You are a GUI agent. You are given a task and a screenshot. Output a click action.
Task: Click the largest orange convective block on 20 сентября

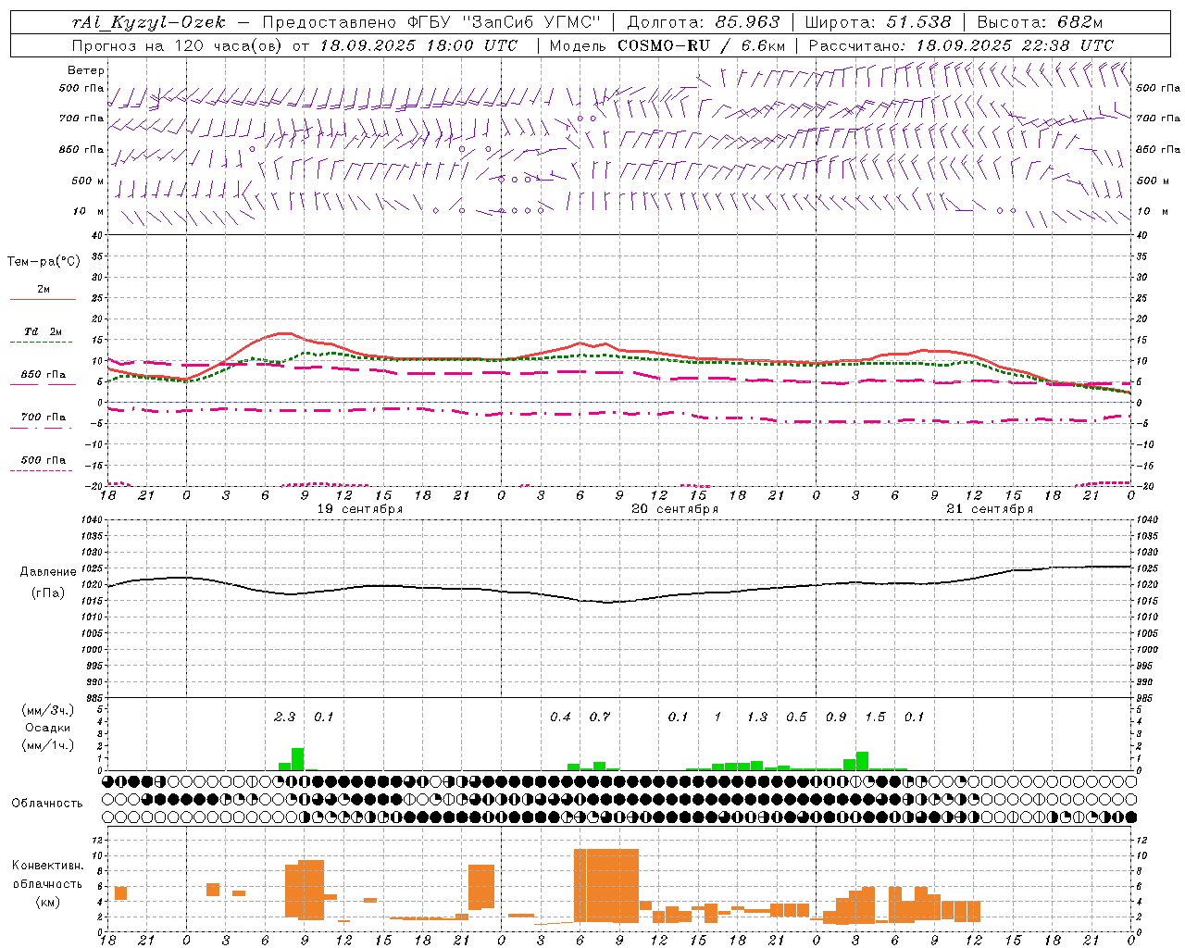pos(606,885)
